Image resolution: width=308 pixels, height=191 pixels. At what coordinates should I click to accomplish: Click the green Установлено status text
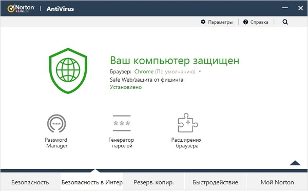[x=126, y=87]
